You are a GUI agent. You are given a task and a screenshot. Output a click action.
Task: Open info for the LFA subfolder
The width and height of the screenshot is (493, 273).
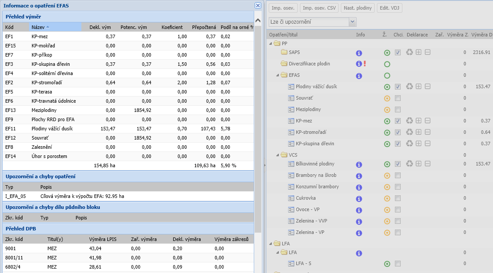(359, 253)
